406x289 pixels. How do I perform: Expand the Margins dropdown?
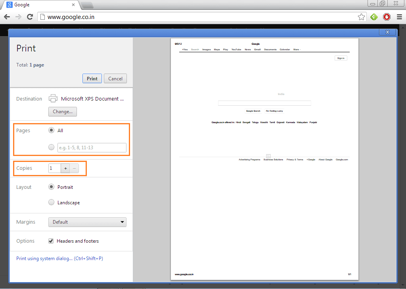point(87,222)
